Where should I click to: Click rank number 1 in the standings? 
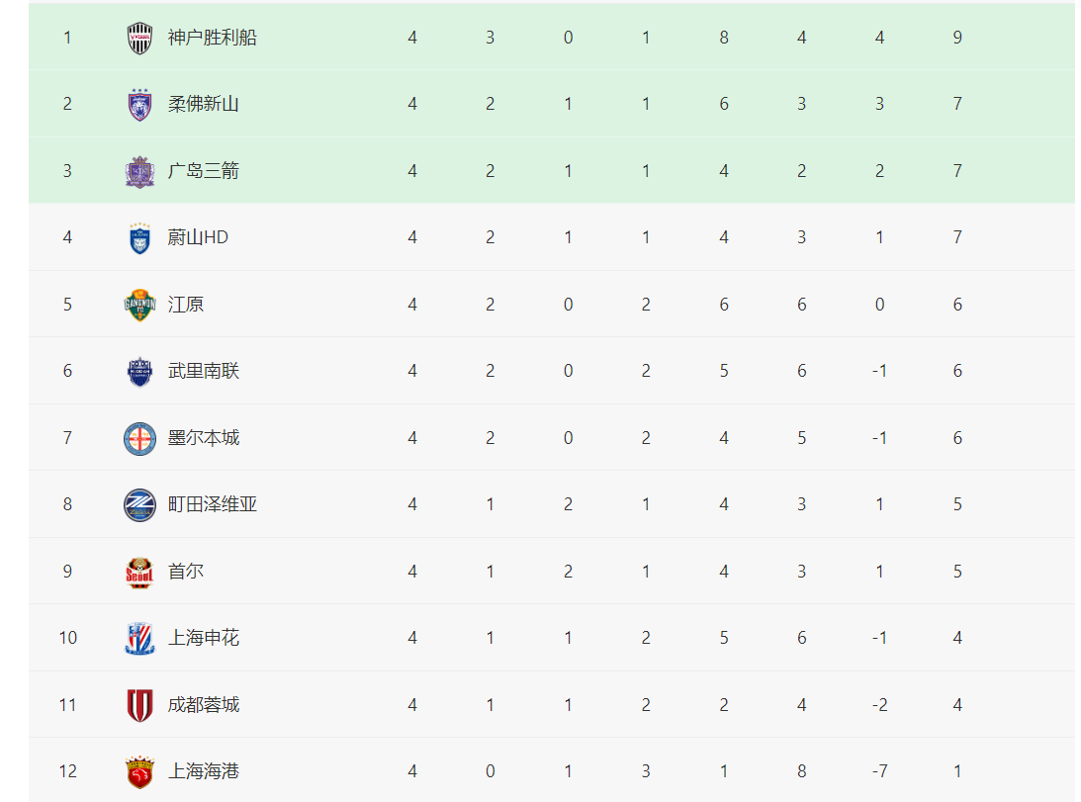pyautogui.click(x=67, y=38)
